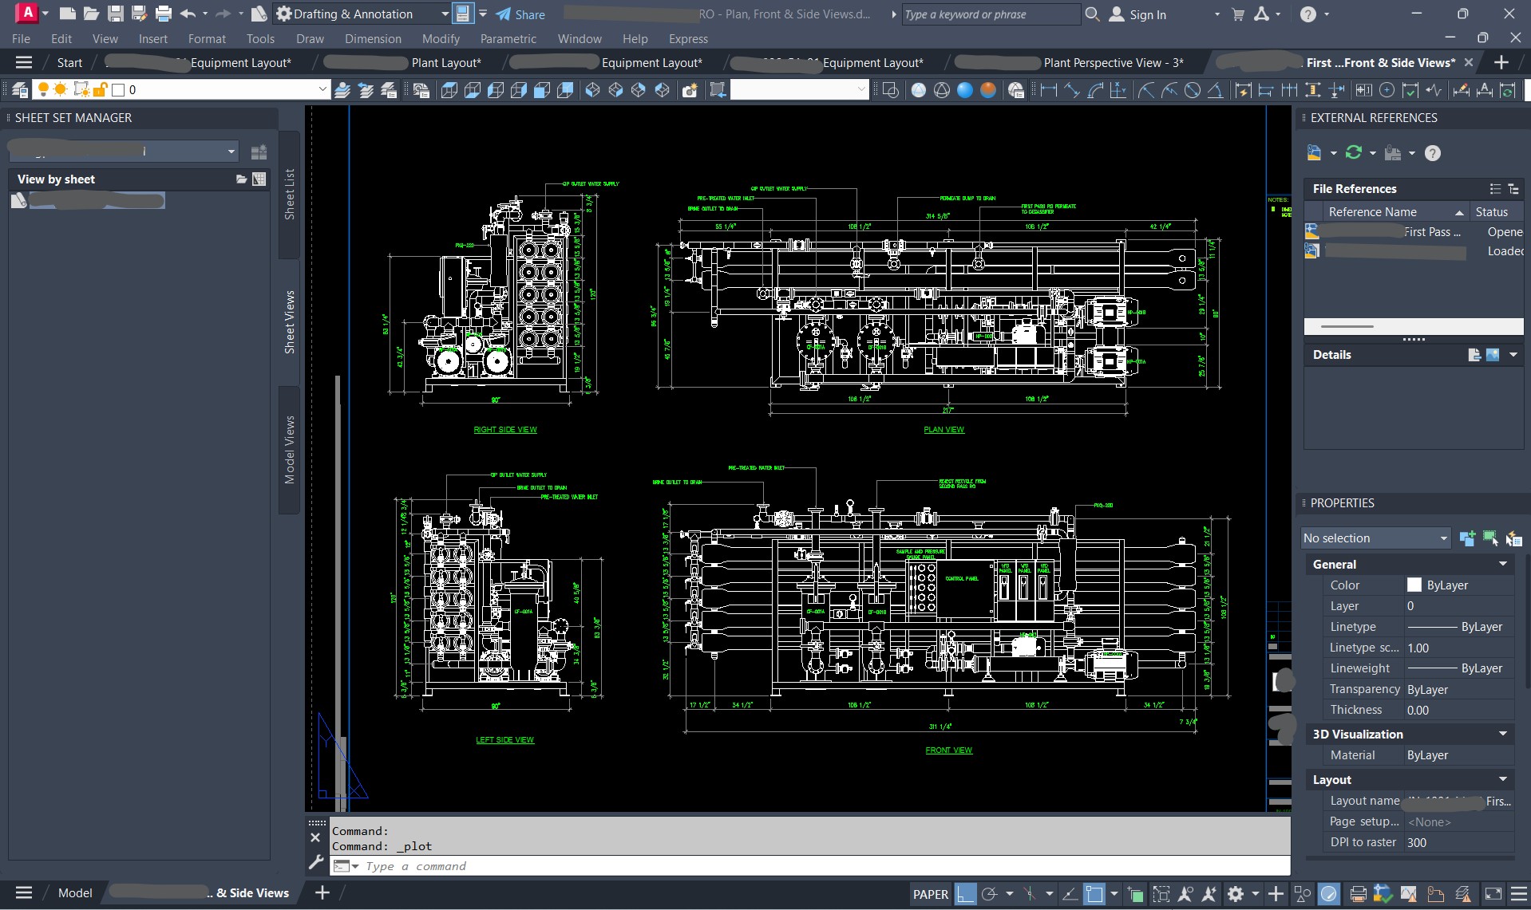
Task: Click the Plot printer icon in quick access toolbar
Action: click(163, 14)
